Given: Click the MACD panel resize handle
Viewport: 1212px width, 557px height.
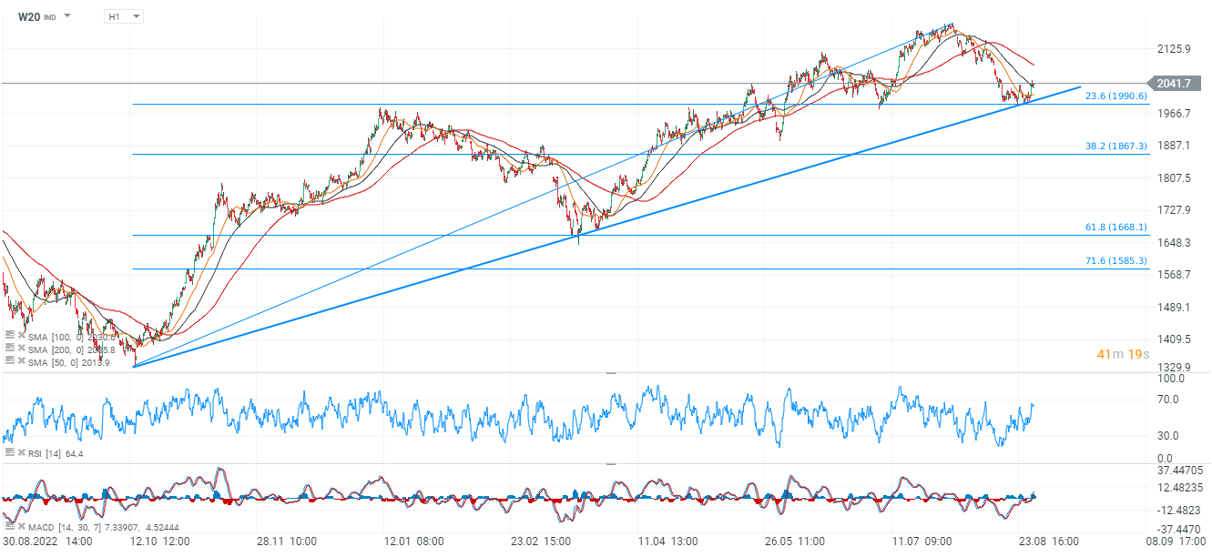Looking at the screenshot, I should point(611,463).
